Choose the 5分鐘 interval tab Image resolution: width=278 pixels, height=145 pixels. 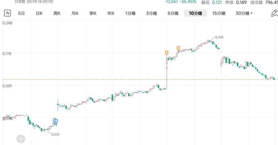click(x=173, y=13)
